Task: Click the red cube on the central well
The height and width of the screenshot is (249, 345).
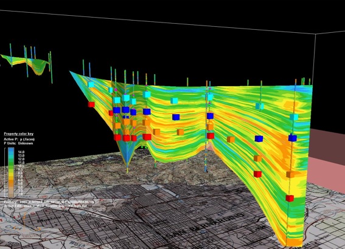Action: (211, 135)
